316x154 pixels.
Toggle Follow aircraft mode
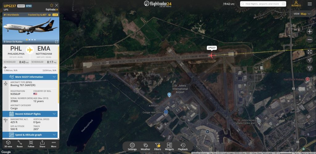tap(31, 144)
